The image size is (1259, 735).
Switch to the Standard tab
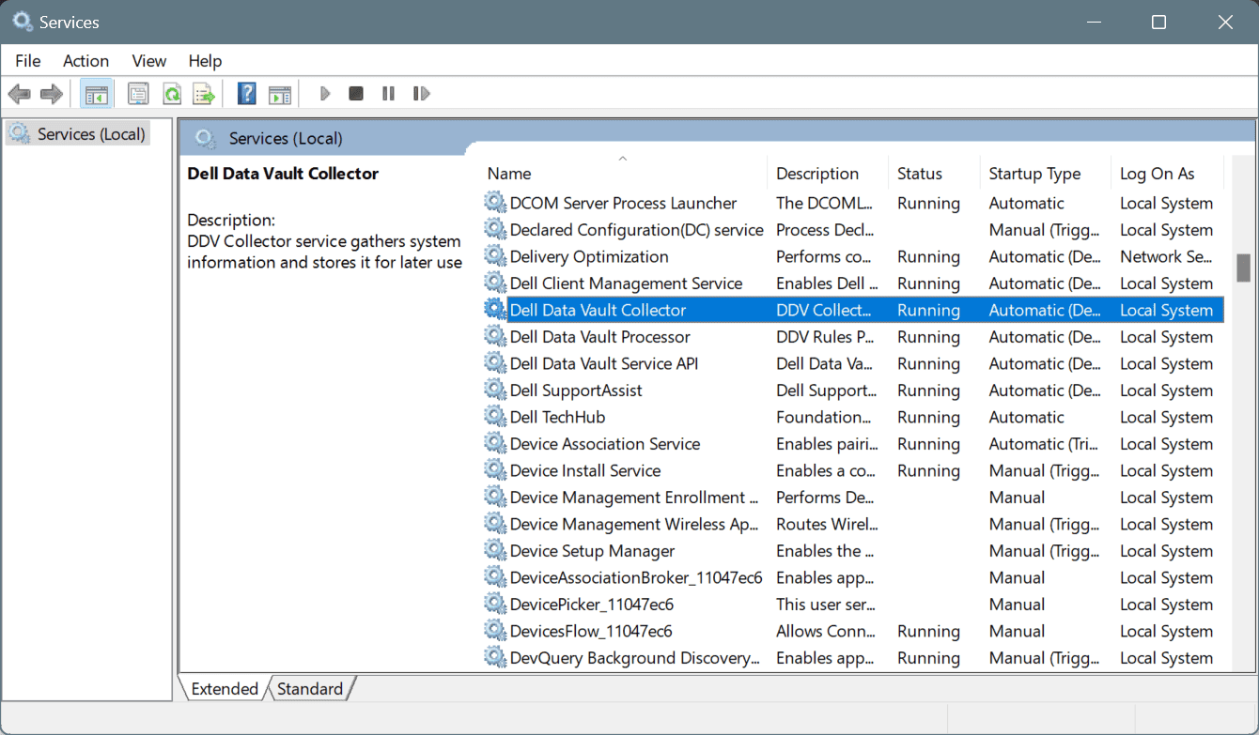(x=310, y=689)
